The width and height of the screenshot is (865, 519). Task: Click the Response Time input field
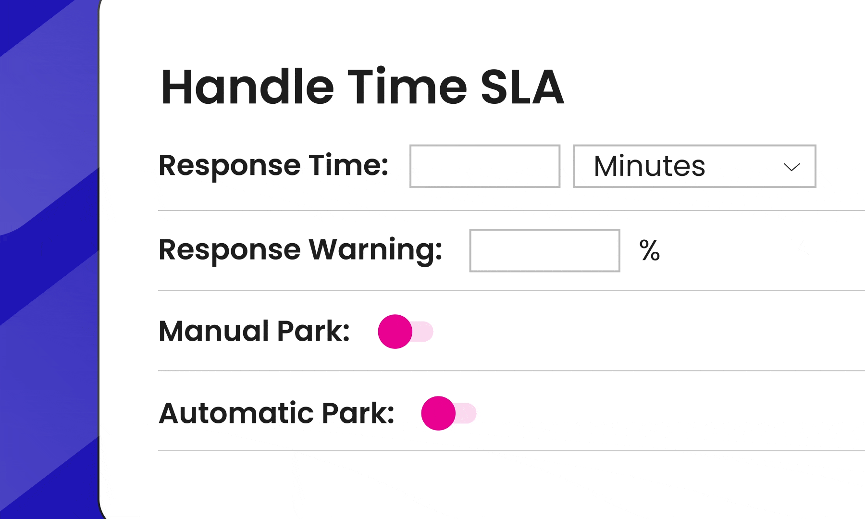[484, 166]
